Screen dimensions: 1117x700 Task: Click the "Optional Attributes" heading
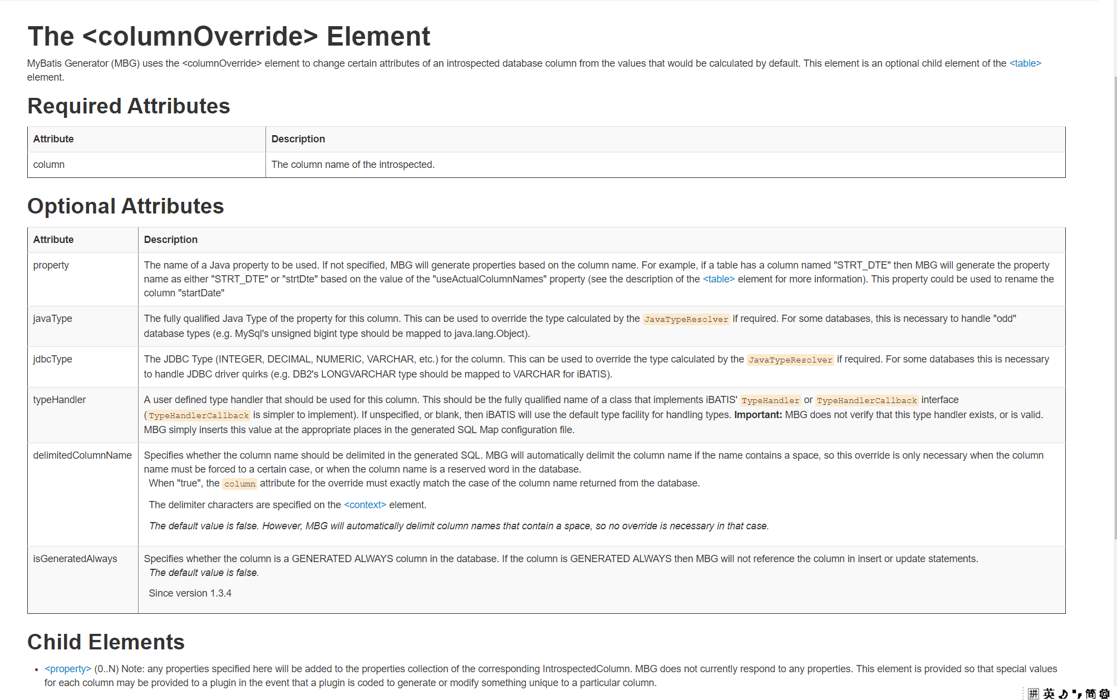pyautogui.click(x=126, y=206)
